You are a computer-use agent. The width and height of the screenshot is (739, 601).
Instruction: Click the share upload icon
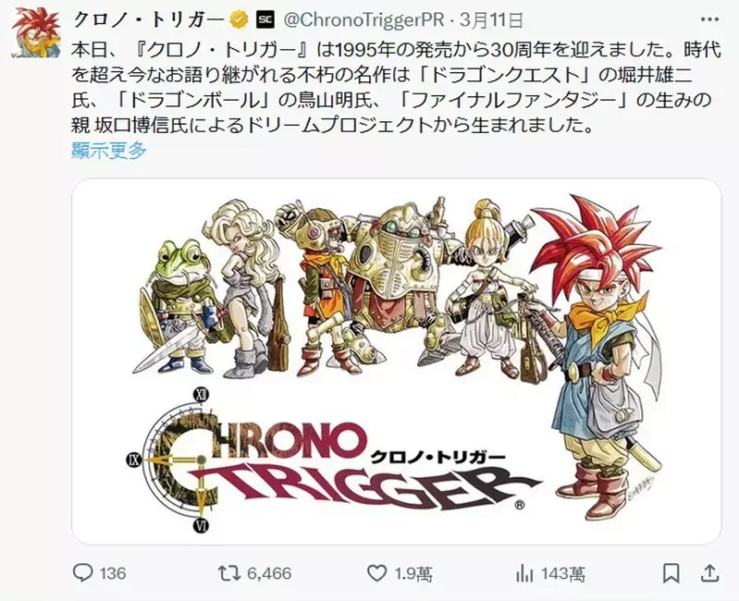pyautogui.click(x=710, y=573)
